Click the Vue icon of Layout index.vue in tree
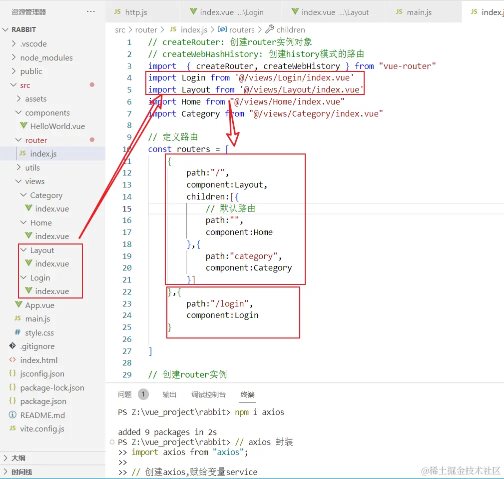The width and height of the screenshot is (504, 479). [x=28, y=263]
